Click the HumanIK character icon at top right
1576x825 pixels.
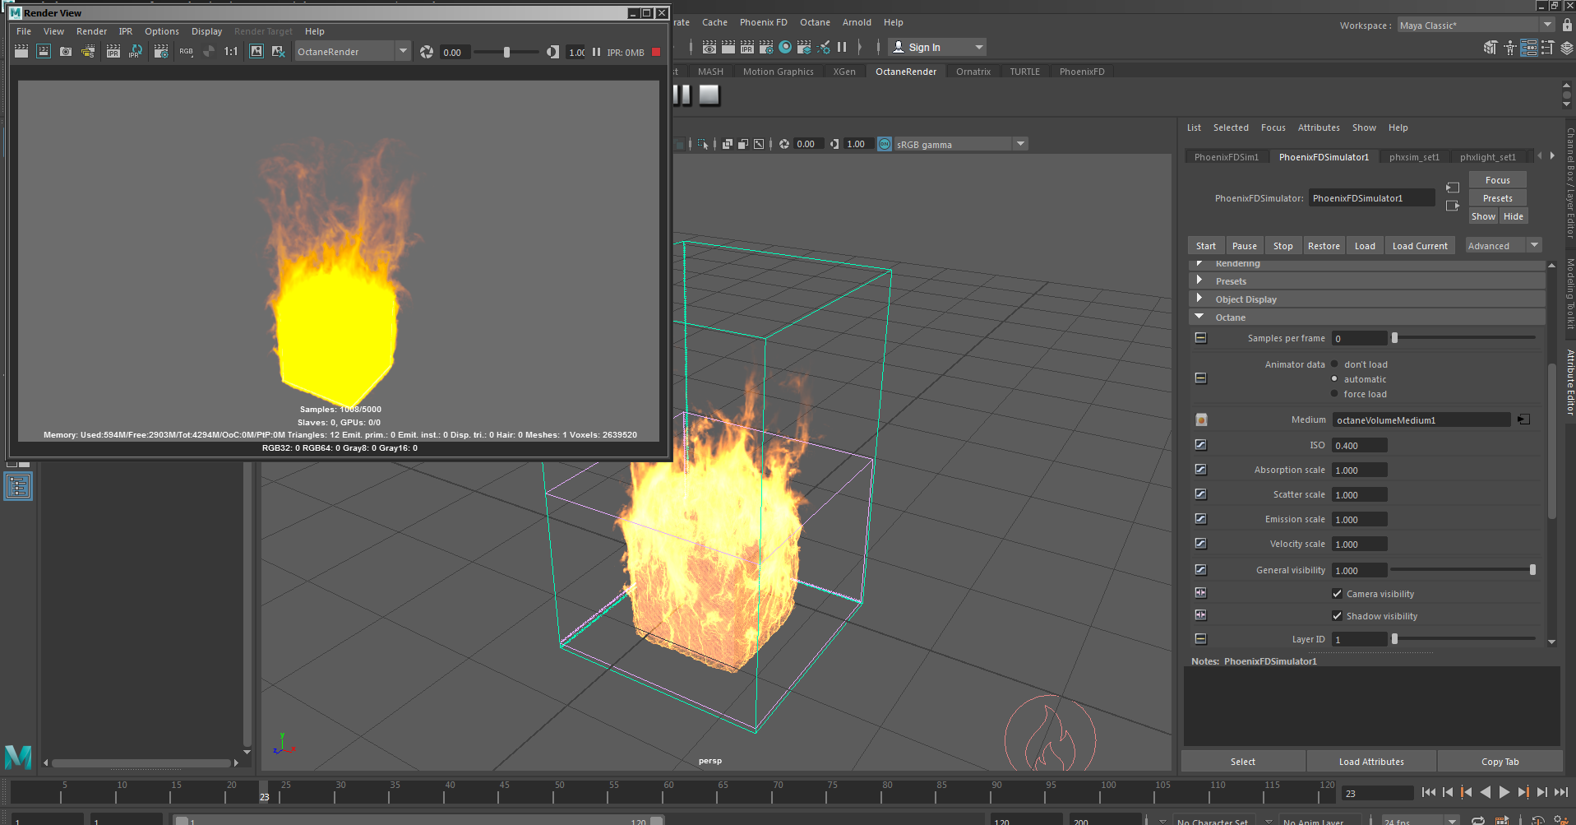[x=1509, y=48]
